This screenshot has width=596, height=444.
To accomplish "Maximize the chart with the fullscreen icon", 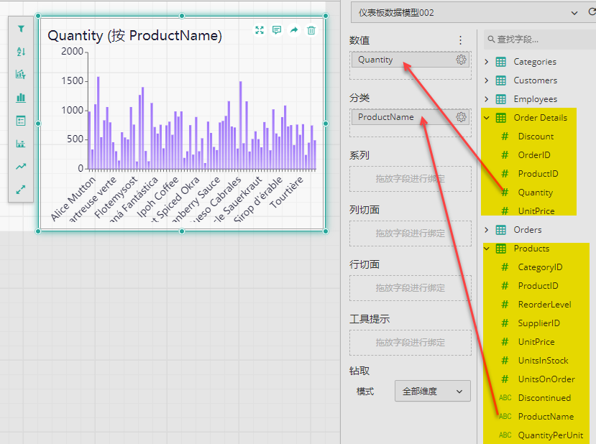I will coord(260,30).
